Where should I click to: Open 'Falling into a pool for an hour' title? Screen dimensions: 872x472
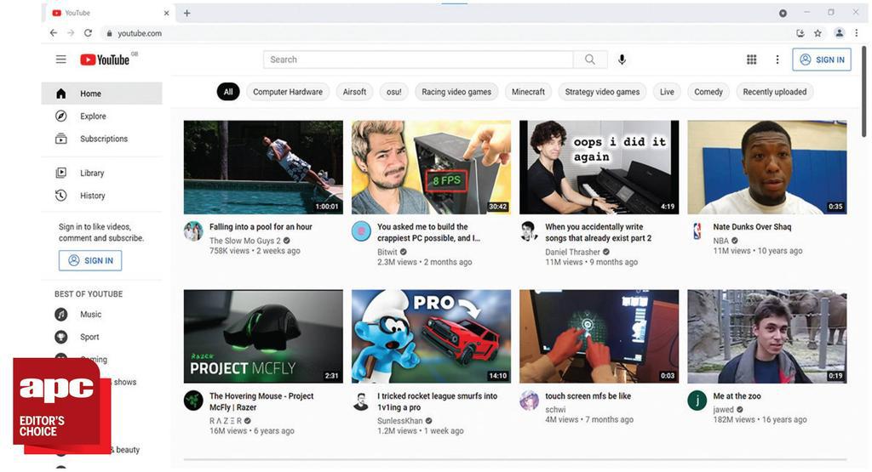click(x=261, y=226)
